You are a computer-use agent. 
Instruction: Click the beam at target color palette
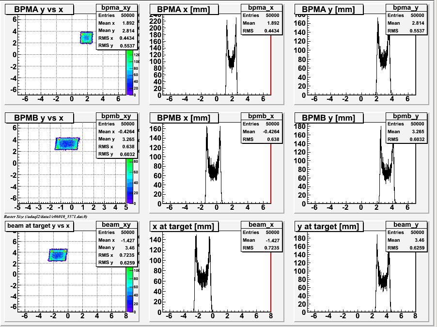point(130,290)
